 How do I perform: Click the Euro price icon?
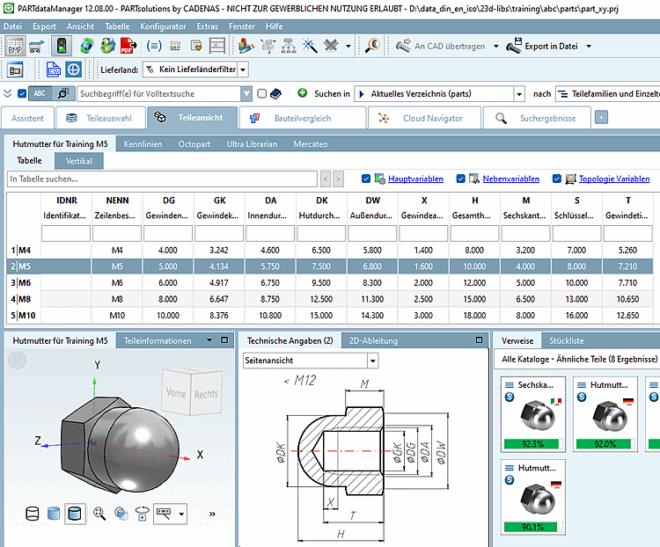[x=372, y=46]
